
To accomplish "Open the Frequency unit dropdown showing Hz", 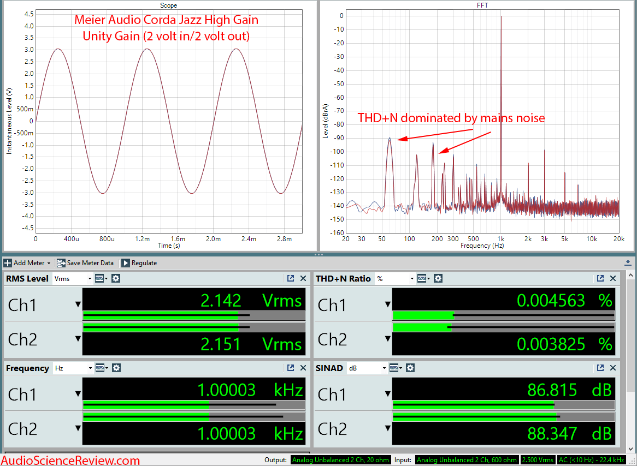I will (x=73, y=368).
